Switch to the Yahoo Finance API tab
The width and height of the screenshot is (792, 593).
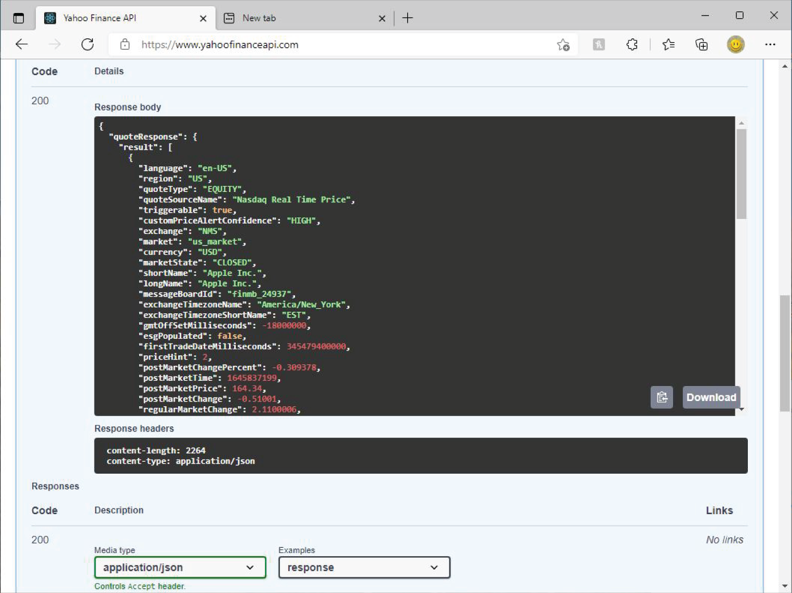126,18
